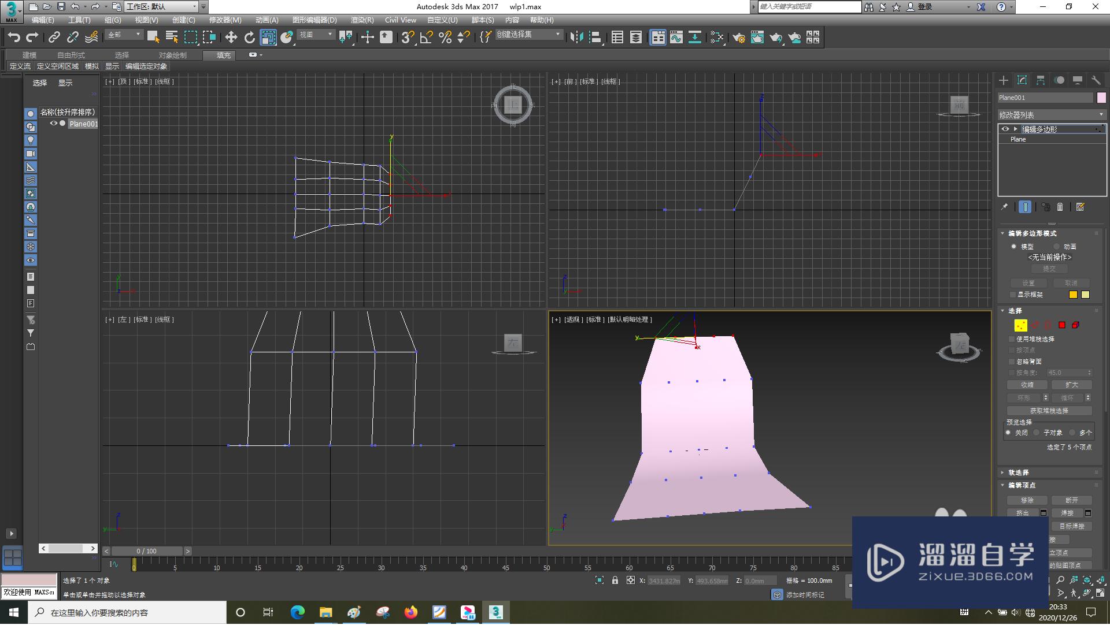This screenshot has height=625, width=1110.
Task: Click the Undo arrow in main toolbar
Action: pyautogui.click(x=14, y=38)
